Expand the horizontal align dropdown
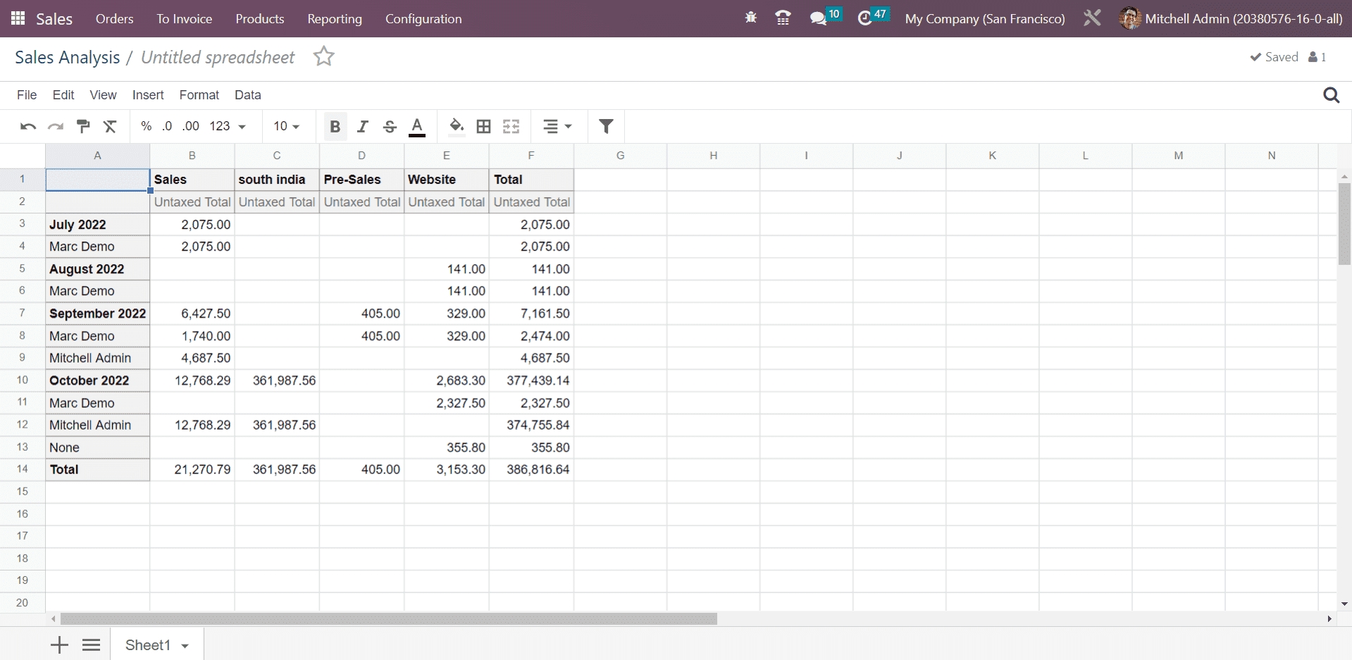Viewport: 1352px width, 660px height. tap(557, 127)
